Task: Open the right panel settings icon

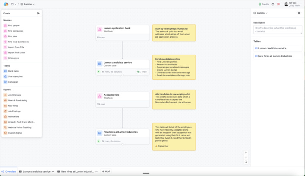Action: pos(299,13)
